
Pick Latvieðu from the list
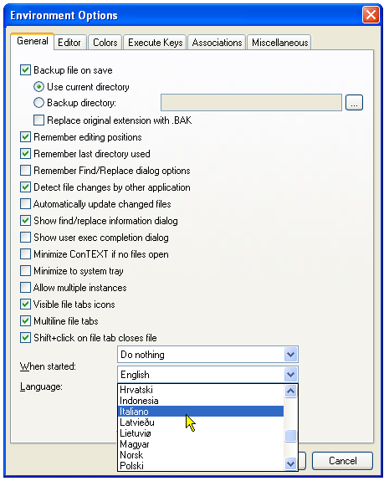coord(201,422)
